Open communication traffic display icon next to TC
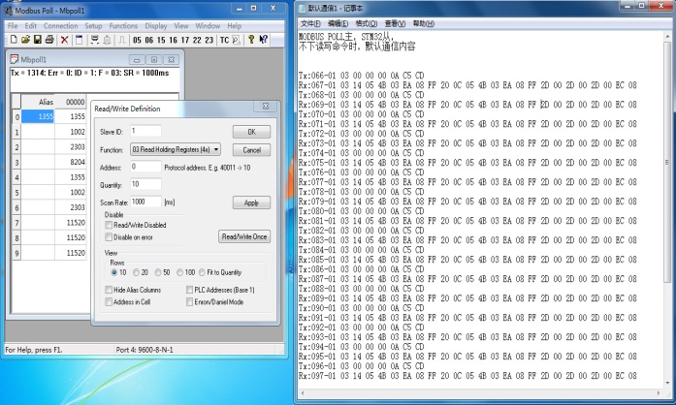This screenshot has height=405, width=676. coord(236,40)
